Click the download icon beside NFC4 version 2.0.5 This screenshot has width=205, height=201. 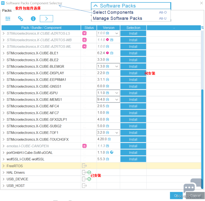pyautogui.click(x=108, y=106)
